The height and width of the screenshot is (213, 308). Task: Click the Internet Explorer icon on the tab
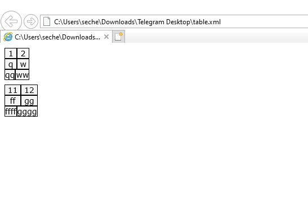point(8,37)
